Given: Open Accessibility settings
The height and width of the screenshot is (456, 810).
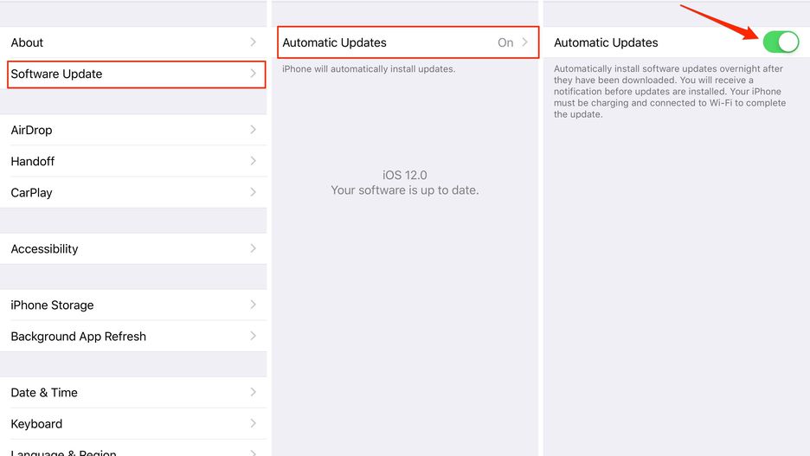Looking at the screenshot, I should click(133, 249).
